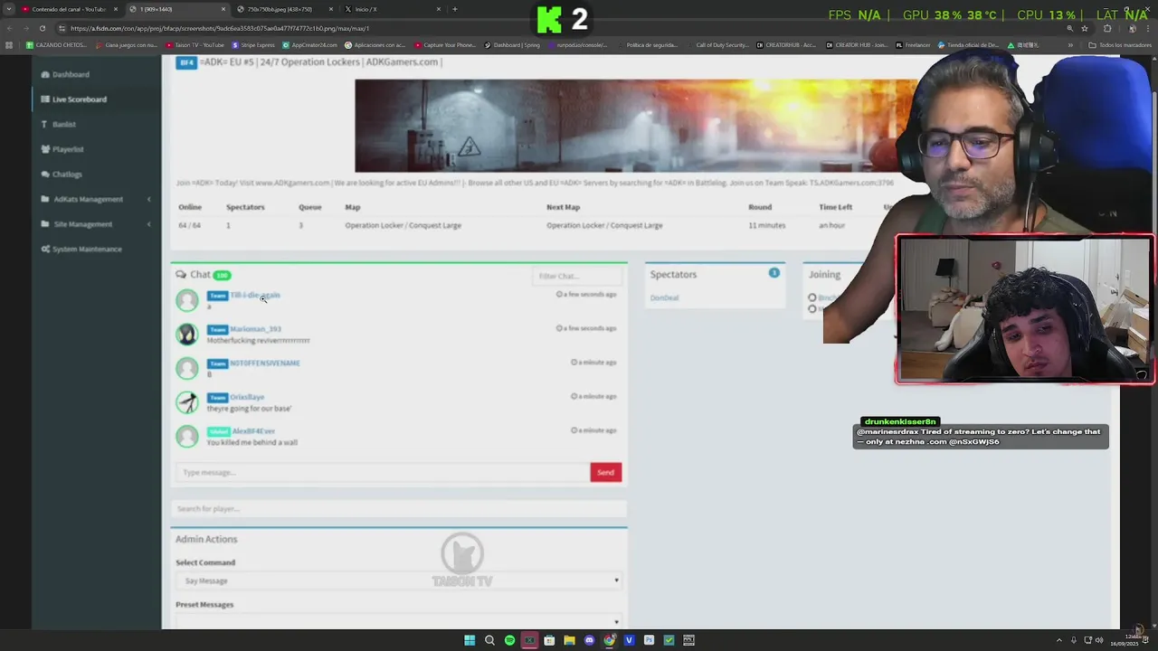Open Photoshop from the taskbar
This screenshot has height=651, width=1158.
(649, 640)
